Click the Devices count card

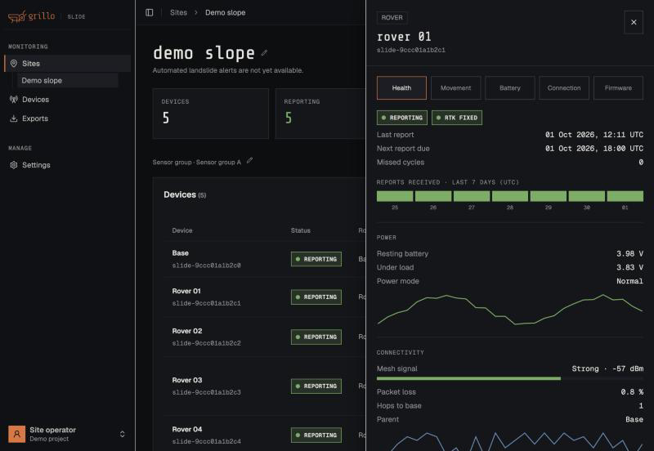211,114
